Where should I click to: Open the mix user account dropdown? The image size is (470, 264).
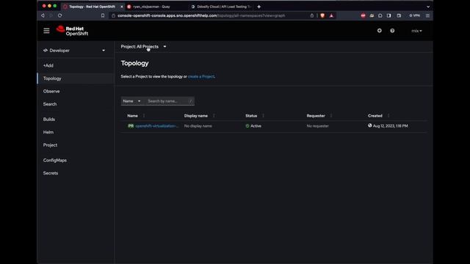416,31
